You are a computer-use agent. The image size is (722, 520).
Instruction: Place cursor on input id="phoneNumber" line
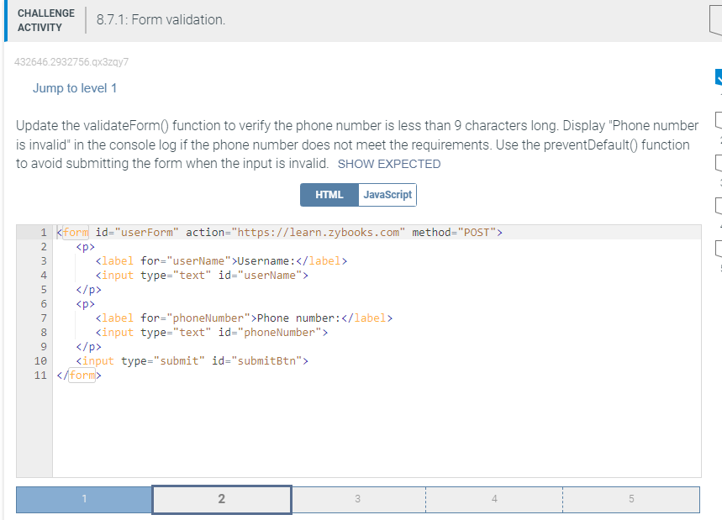(211, 333)
